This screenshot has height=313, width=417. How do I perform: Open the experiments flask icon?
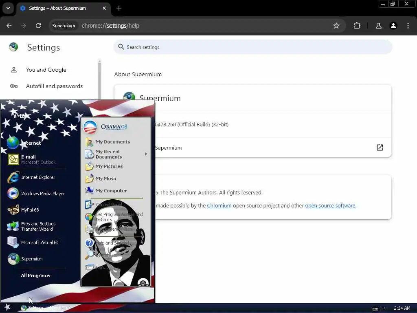coord(378,26)
